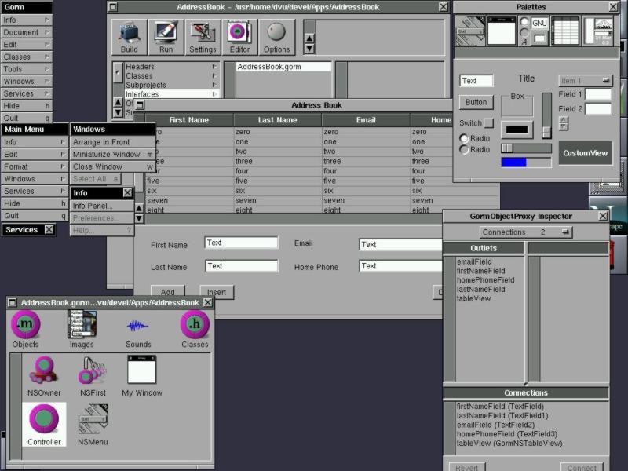628x471 pixels.
Task: Choose Arrange In Front menu item
Action: (x=101, y=142)
